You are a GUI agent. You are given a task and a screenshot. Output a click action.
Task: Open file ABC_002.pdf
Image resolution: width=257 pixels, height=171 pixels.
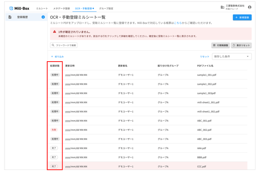pyautogui.click(x=204, y=130)
